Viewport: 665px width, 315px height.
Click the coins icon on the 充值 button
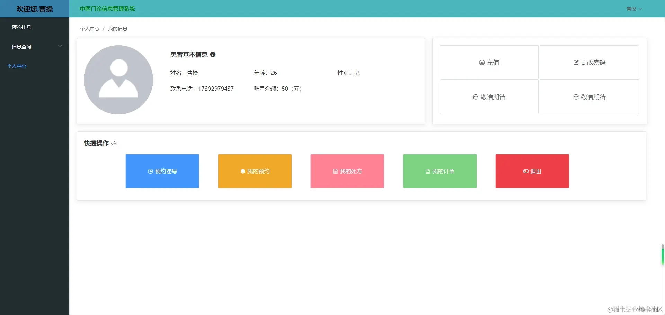[482, 62]
